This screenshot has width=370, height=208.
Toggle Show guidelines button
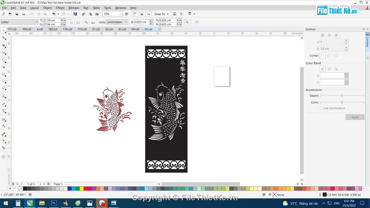148,14
